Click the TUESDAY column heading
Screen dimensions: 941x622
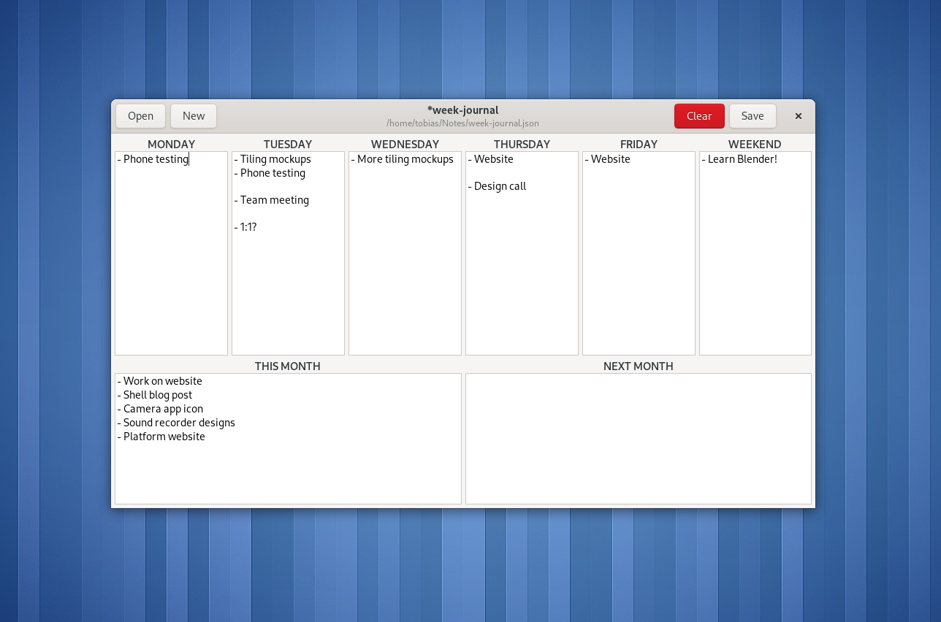tap(288, 144)
